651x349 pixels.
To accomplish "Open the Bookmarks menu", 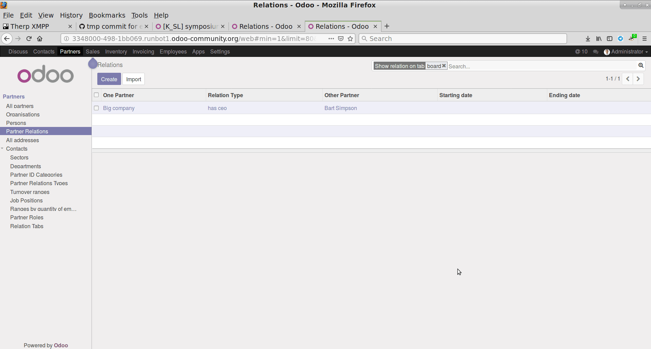I will click(x=107, y=15).
